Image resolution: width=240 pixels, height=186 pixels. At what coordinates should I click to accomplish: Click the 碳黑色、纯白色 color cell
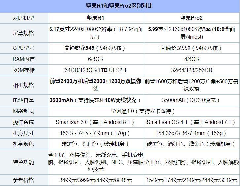(95, 144)
